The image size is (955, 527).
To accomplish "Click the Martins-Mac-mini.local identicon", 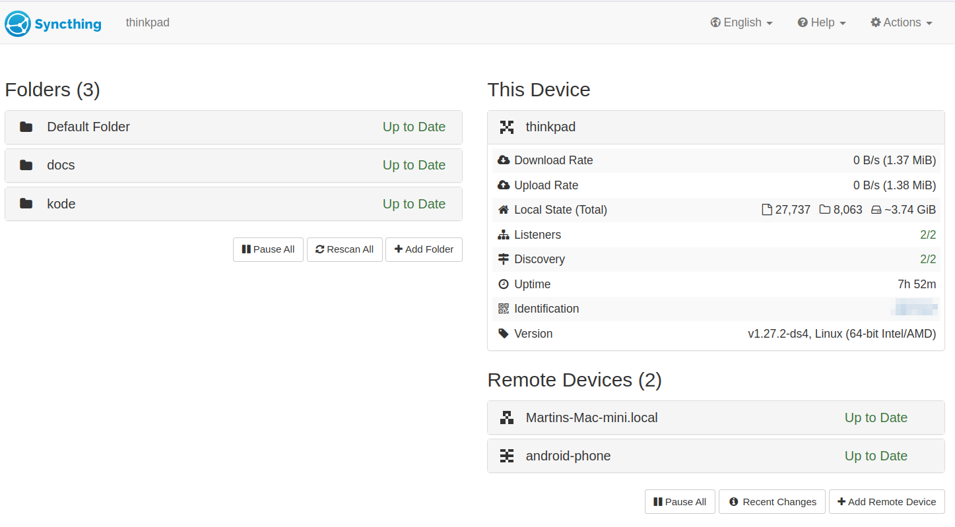I will (507, 418).
